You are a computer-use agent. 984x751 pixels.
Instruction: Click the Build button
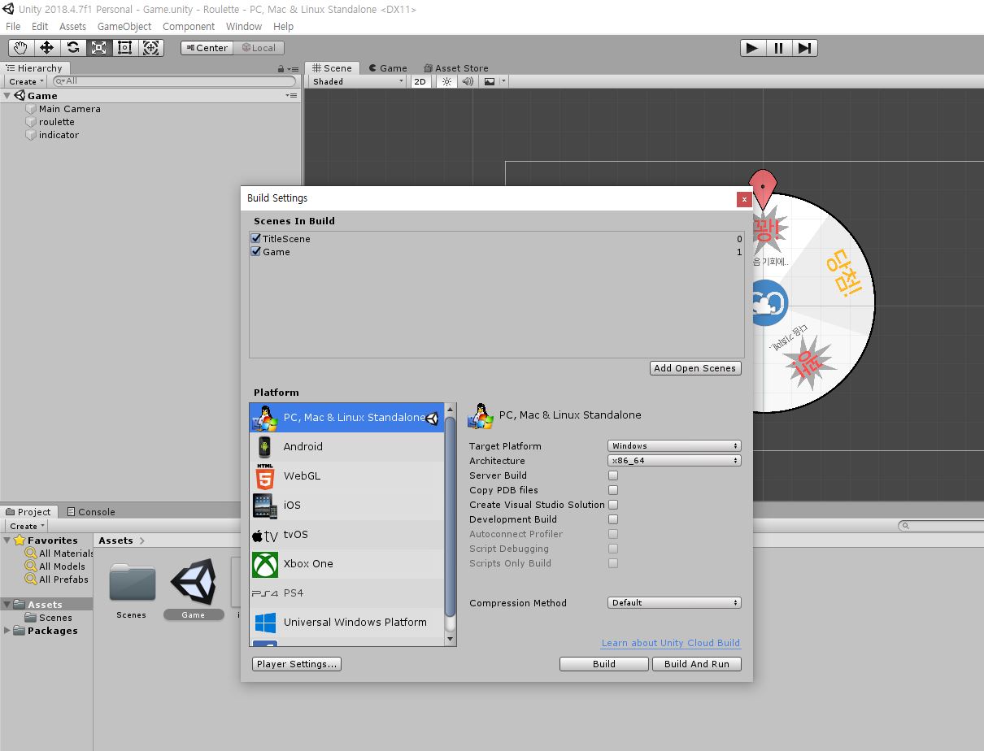pyautogui.click(x=604, y=664)
